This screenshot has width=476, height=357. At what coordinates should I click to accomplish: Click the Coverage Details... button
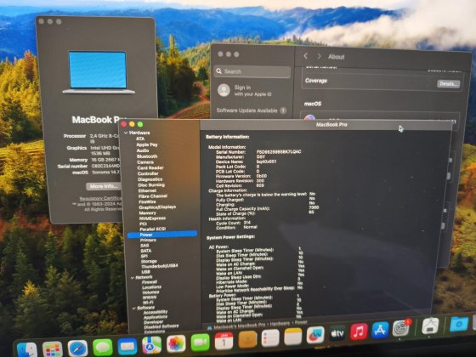tap(448, 84)
